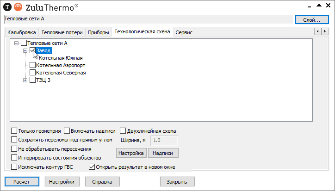Click the Надписи button
Screen dimensions: 335x191
point(163,153)
